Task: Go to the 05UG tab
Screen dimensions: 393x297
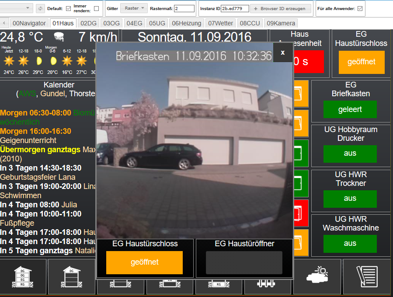Action: click(157, 23)
